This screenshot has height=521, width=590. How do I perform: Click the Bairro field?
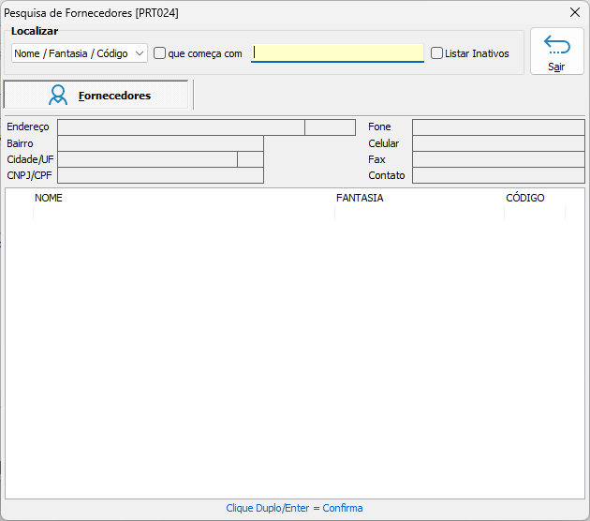pos(160,143)
